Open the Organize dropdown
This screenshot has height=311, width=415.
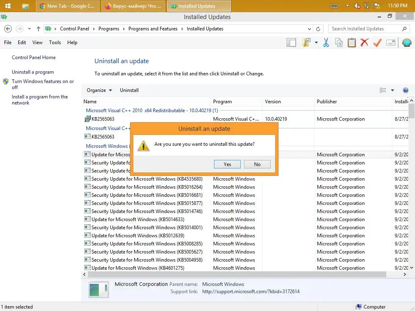[x=99, y=90]
